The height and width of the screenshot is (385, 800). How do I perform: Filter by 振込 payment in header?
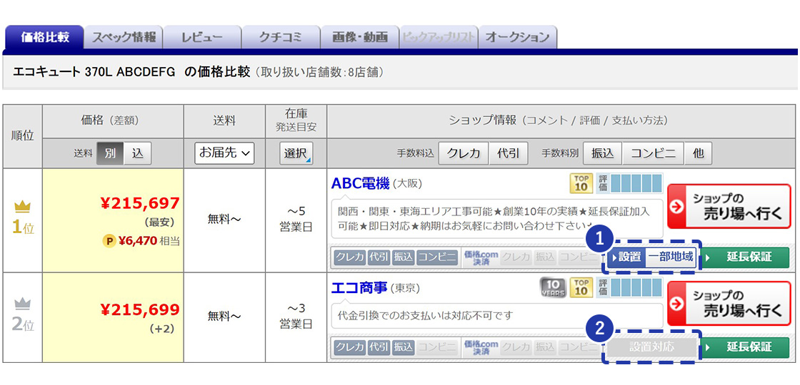click(x=603, y=153)
